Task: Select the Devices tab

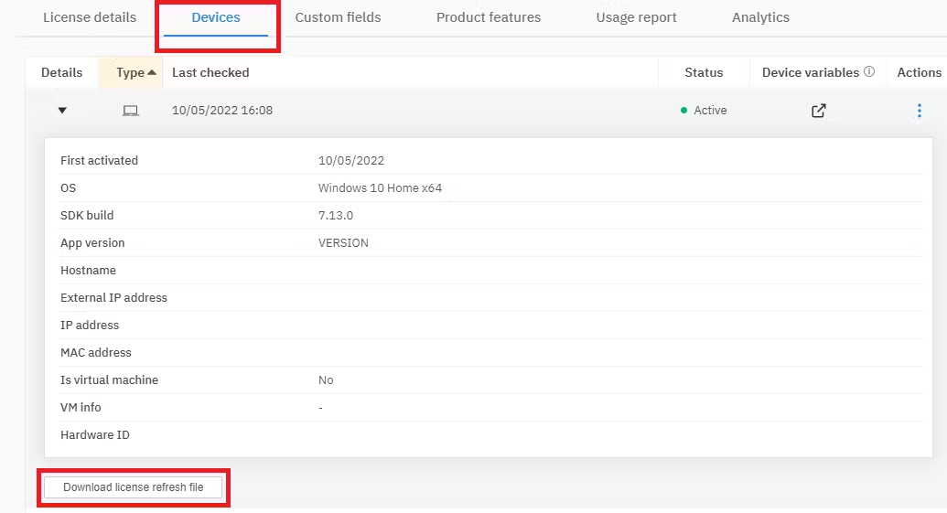Action: point(216,17)
